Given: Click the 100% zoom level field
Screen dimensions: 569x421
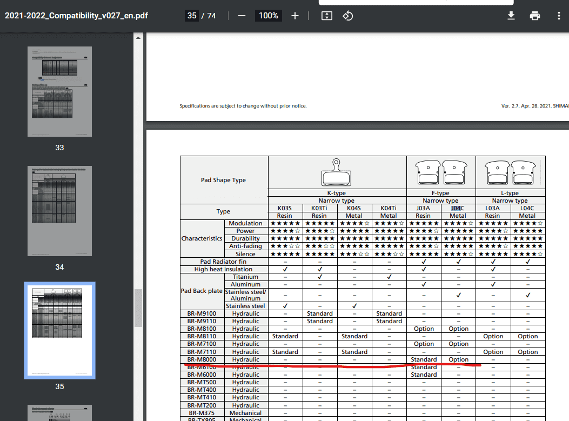Looking at the screenshot, I should pyautogui.click(x=269, y=16).
